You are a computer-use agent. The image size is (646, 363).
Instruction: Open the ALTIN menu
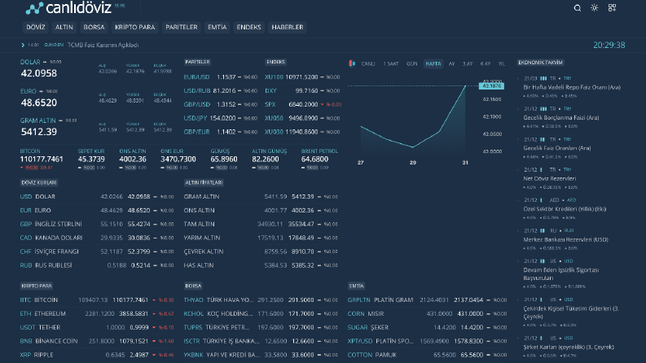coord(64,27)
